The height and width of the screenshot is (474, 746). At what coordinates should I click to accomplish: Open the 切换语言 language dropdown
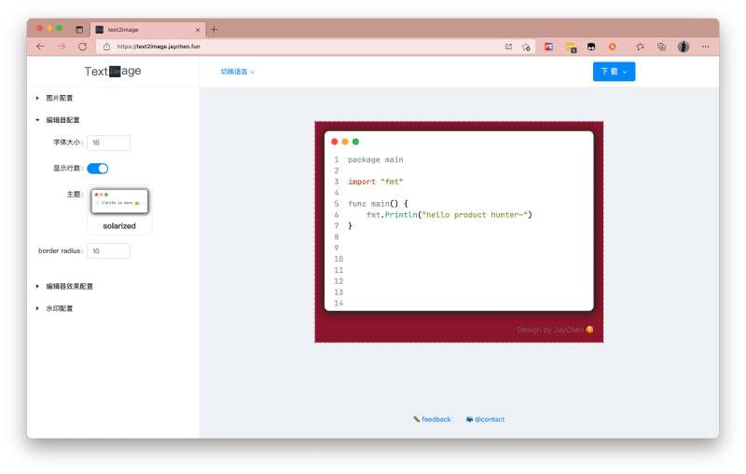tap(238, 72)
